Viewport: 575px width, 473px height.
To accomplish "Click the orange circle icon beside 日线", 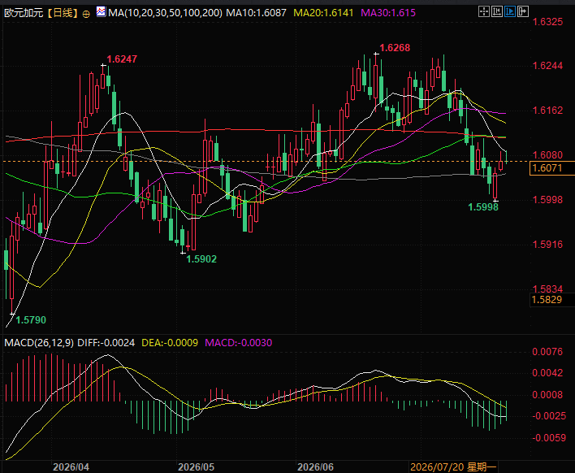I will 86,15.
